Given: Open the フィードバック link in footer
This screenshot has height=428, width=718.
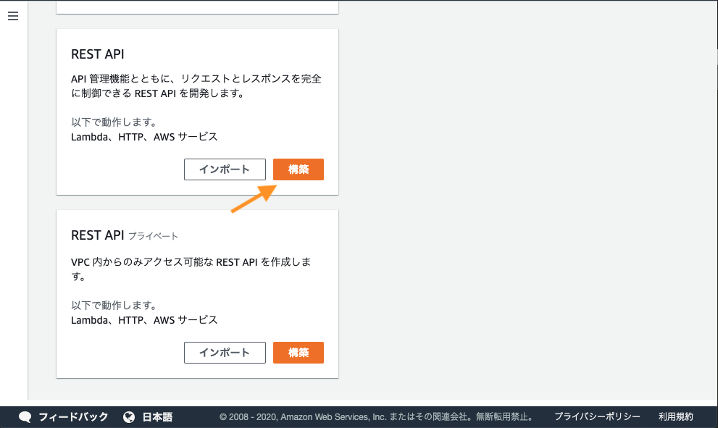Looking at the screenshot, I should [x=73, y=417].
